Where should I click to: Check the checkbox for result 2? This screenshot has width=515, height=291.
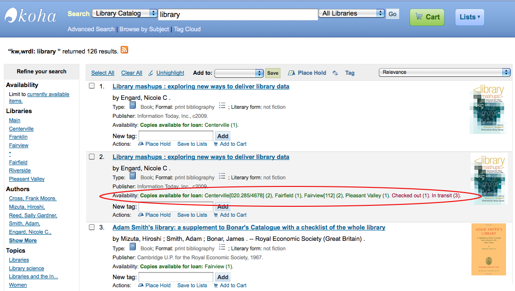(x=92, y=157)
